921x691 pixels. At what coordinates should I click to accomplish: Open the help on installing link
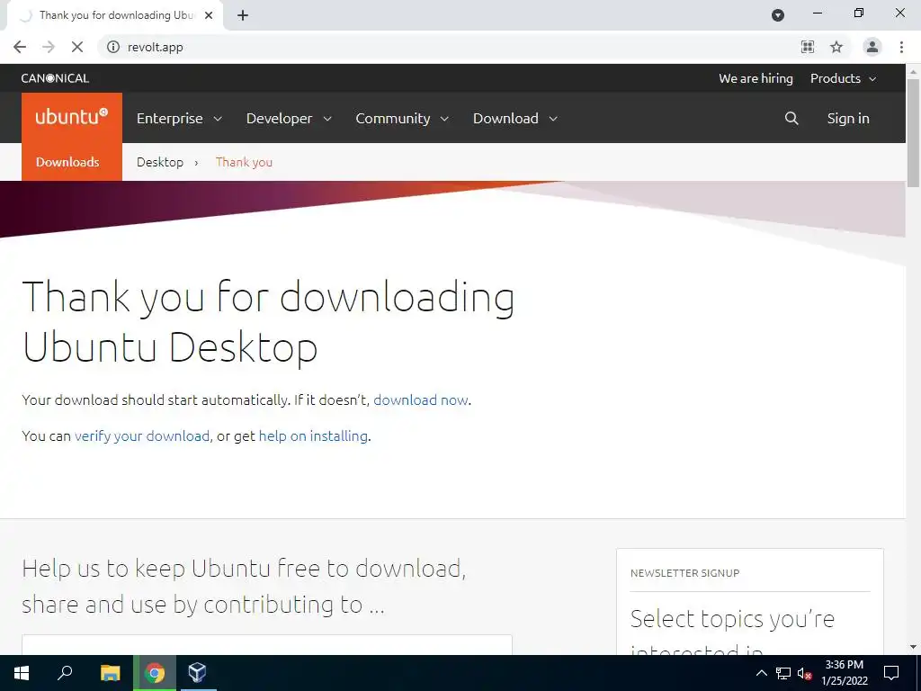point(313,436)
